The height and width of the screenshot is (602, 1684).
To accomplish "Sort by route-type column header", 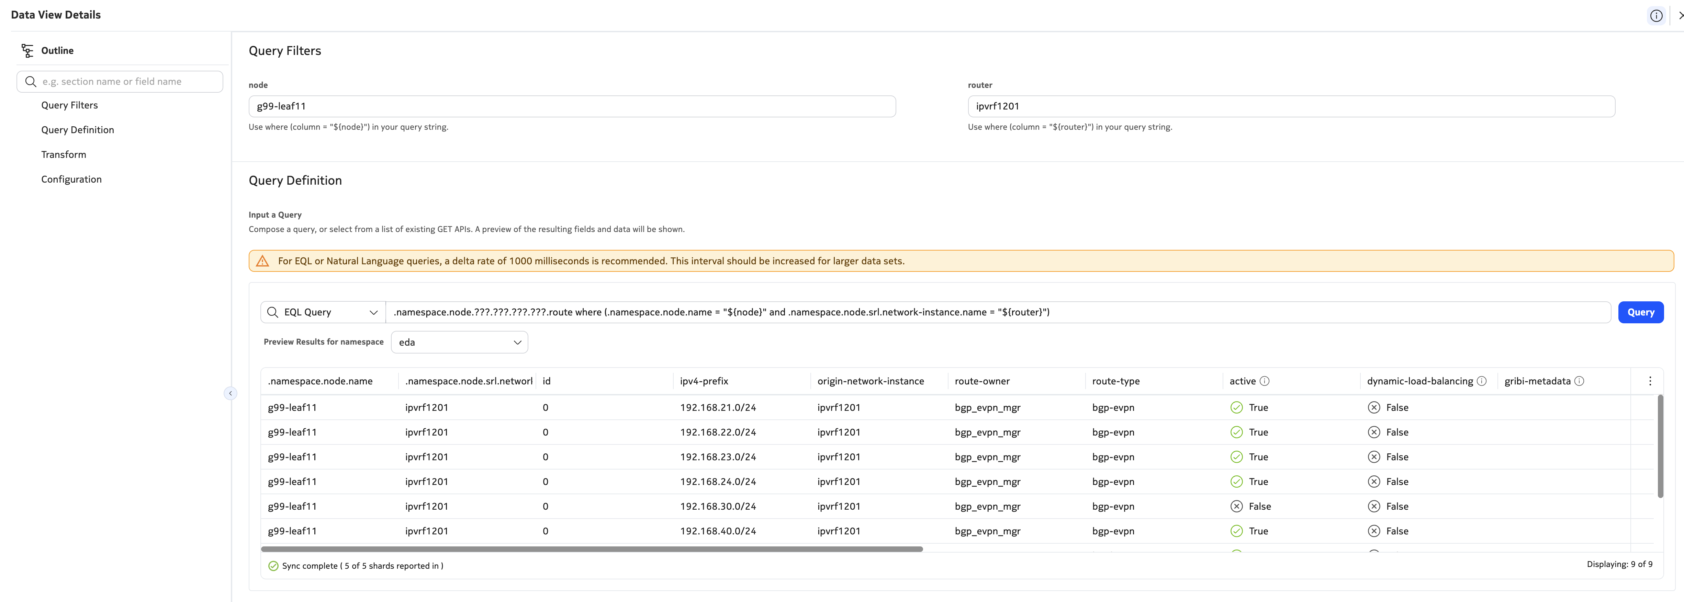I will tap(1115, 381).
